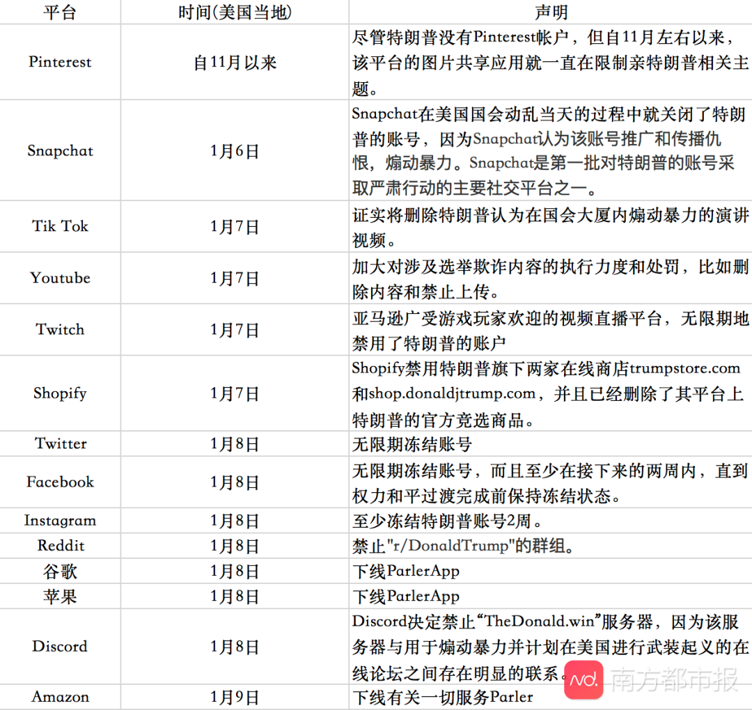Click the date in Twitter row
The width and height of the screenshot is (752, 710).
235,444
